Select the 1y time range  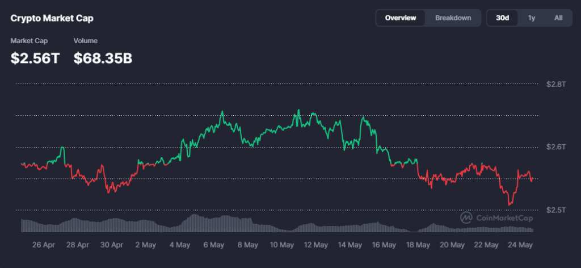pos(531,18)
